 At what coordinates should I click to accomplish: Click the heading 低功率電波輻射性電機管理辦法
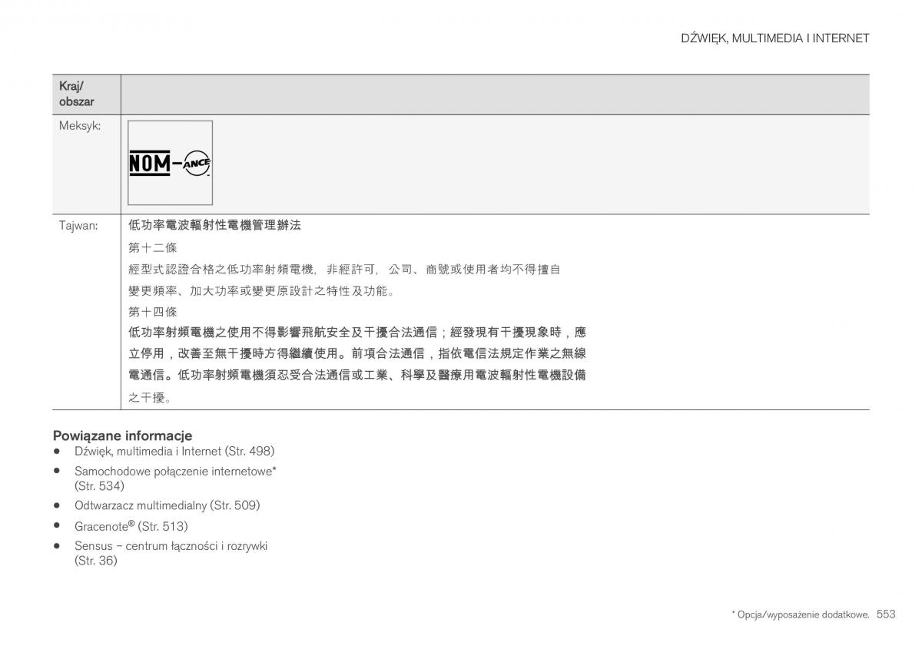[x=214, y=225]
